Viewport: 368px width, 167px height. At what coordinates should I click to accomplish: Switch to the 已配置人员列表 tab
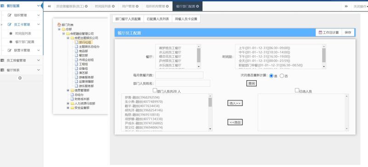click(158, 19)
